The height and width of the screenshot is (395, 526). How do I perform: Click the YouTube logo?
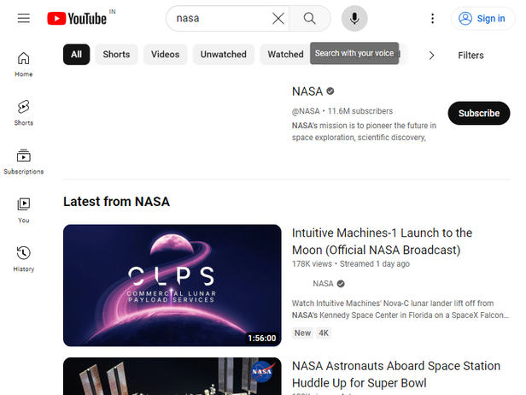(x=77, y=18)
